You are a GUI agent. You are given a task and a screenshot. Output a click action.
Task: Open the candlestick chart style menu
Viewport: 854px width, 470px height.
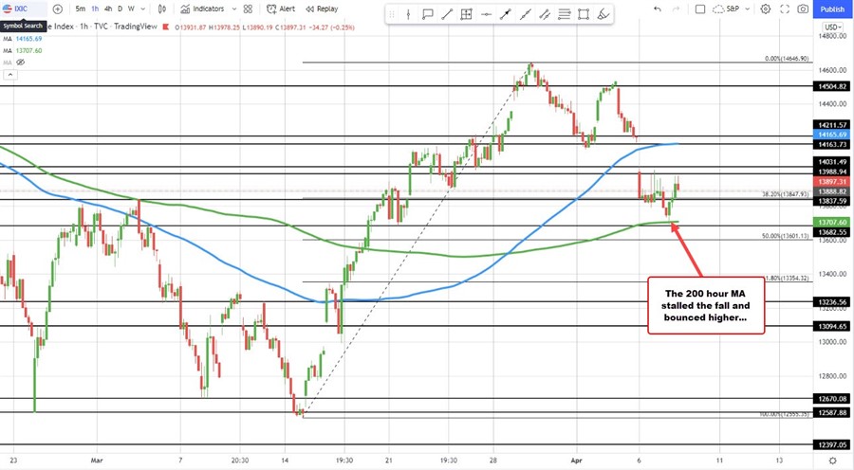click(161, 9)
